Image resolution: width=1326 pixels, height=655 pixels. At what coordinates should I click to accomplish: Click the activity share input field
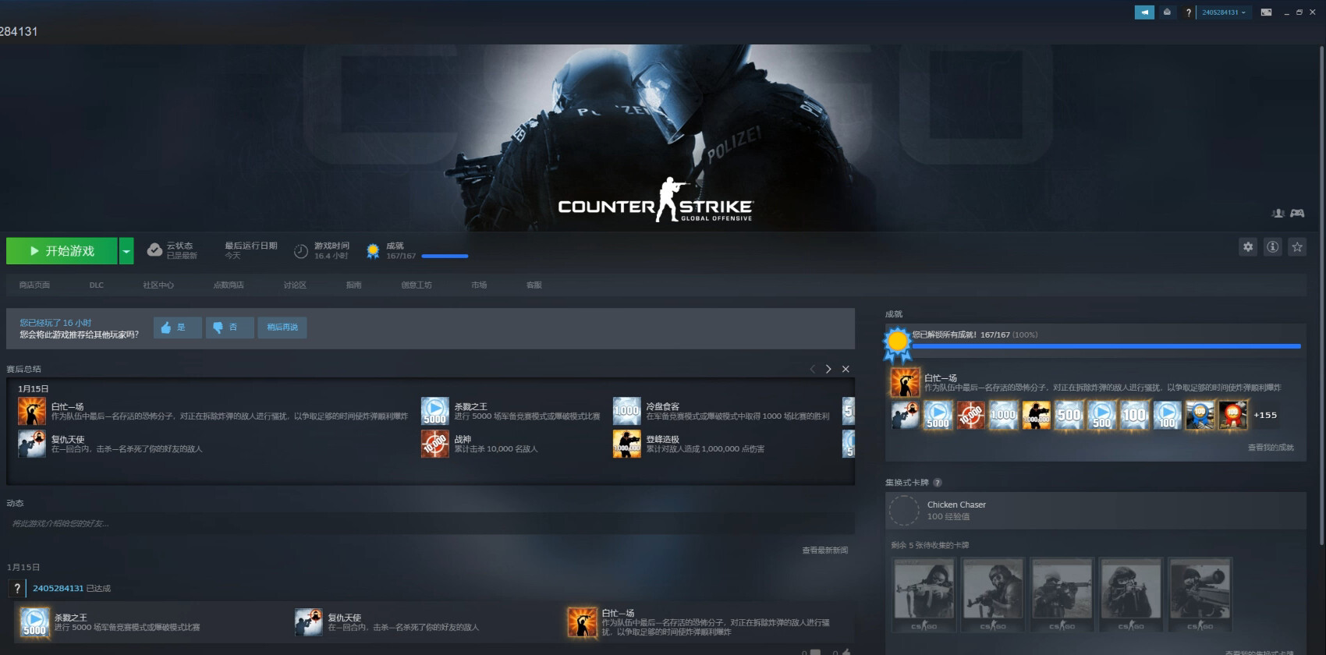(431, 523)
